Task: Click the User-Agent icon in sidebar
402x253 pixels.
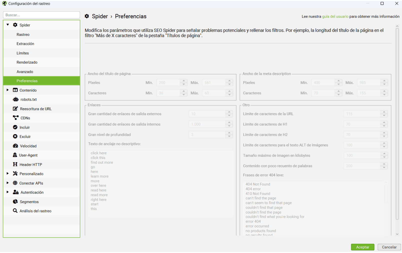Action: [x=15, y=155]
